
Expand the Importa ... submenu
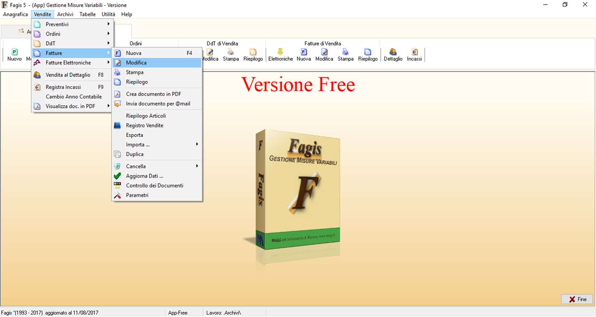coord(157,144)
